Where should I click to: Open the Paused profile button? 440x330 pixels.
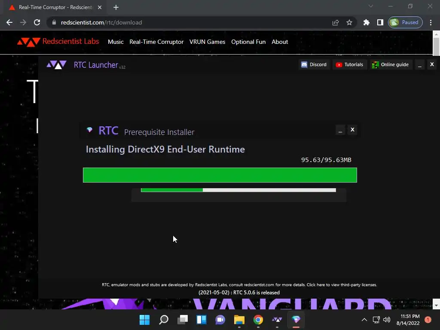point(405,22)
